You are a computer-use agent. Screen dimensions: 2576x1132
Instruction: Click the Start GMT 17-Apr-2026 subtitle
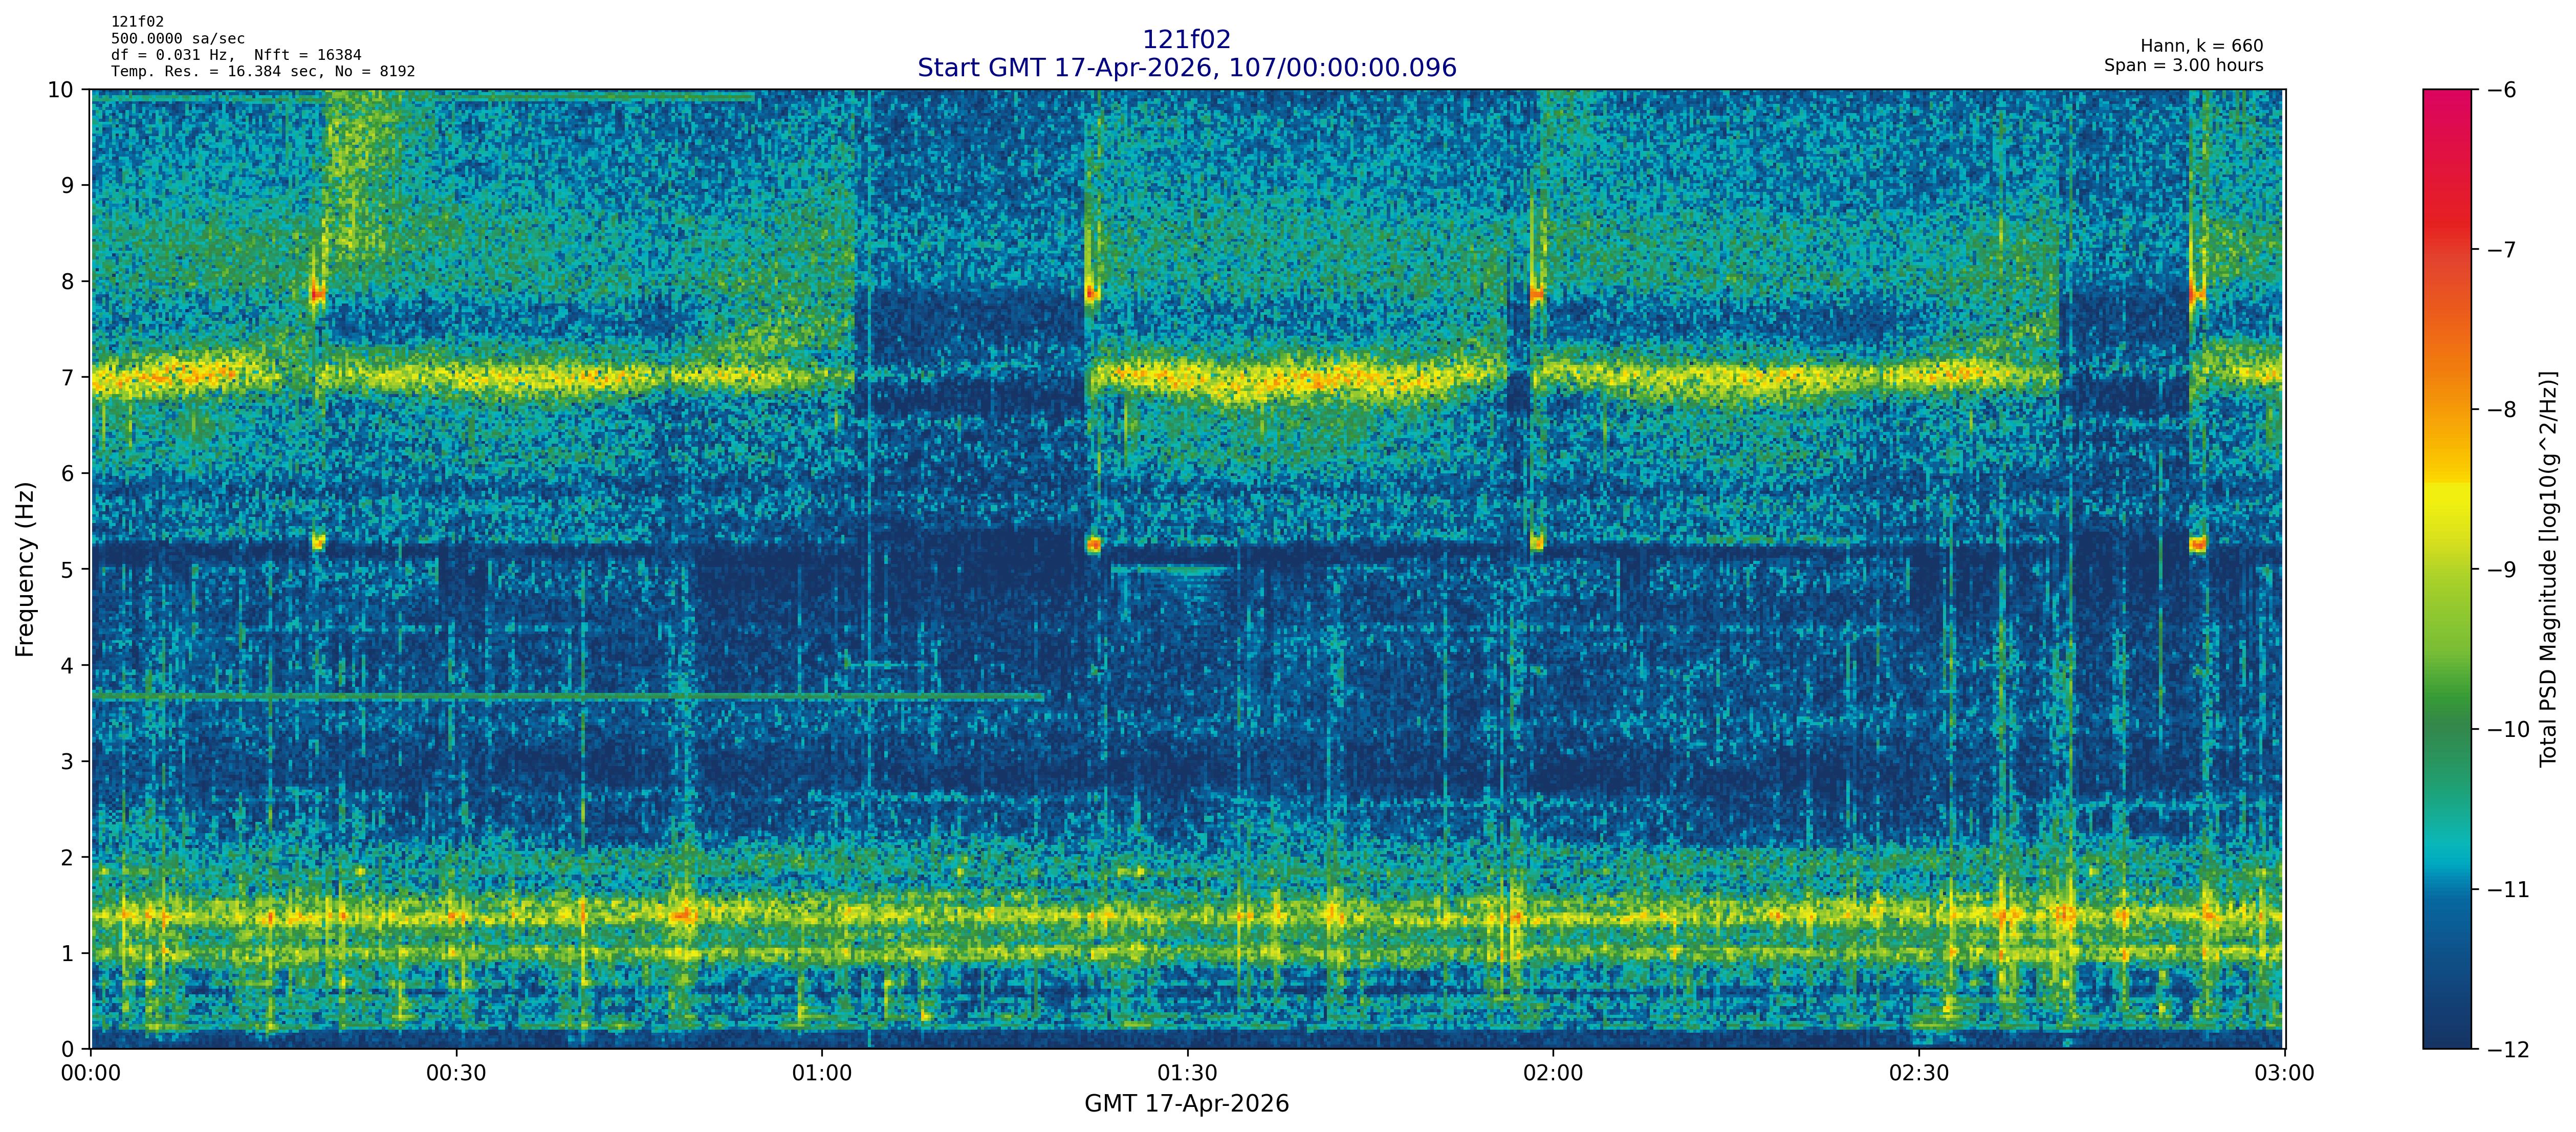(1186, 68)
